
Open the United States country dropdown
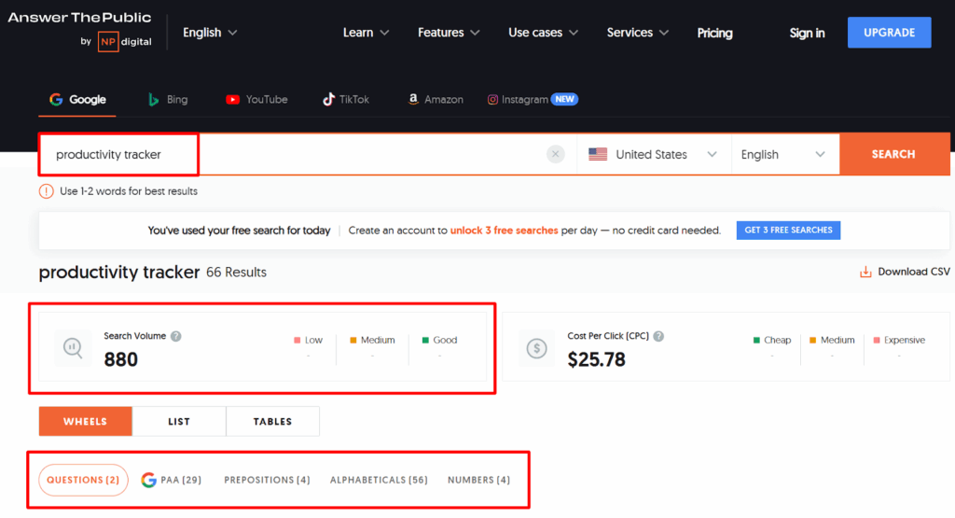[x=653, y=154]
